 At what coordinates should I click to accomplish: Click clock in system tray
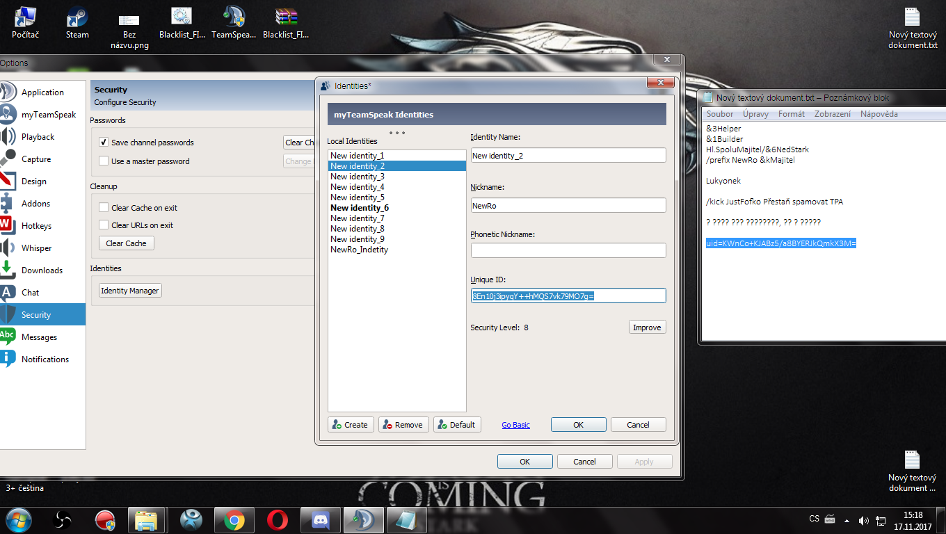pos(913,520)
